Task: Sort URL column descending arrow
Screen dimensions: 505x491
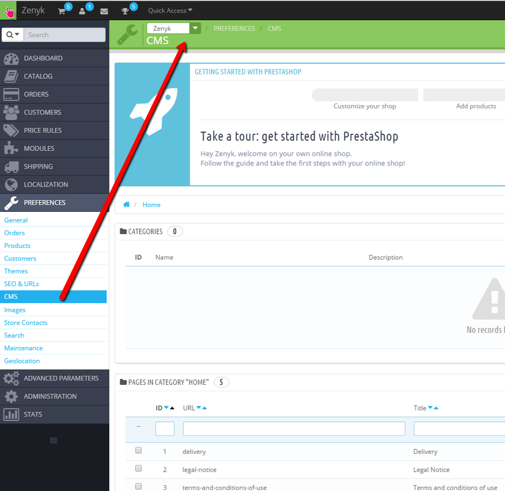Action: click(x=199, y=407)
